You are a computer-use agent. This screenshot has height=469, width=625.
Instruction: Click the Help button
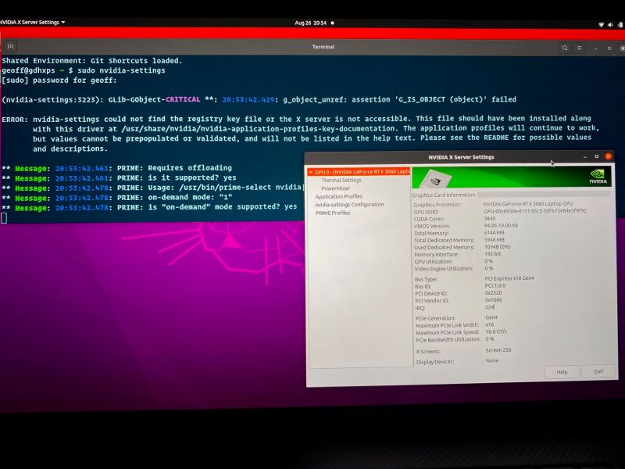coord(562,371)
